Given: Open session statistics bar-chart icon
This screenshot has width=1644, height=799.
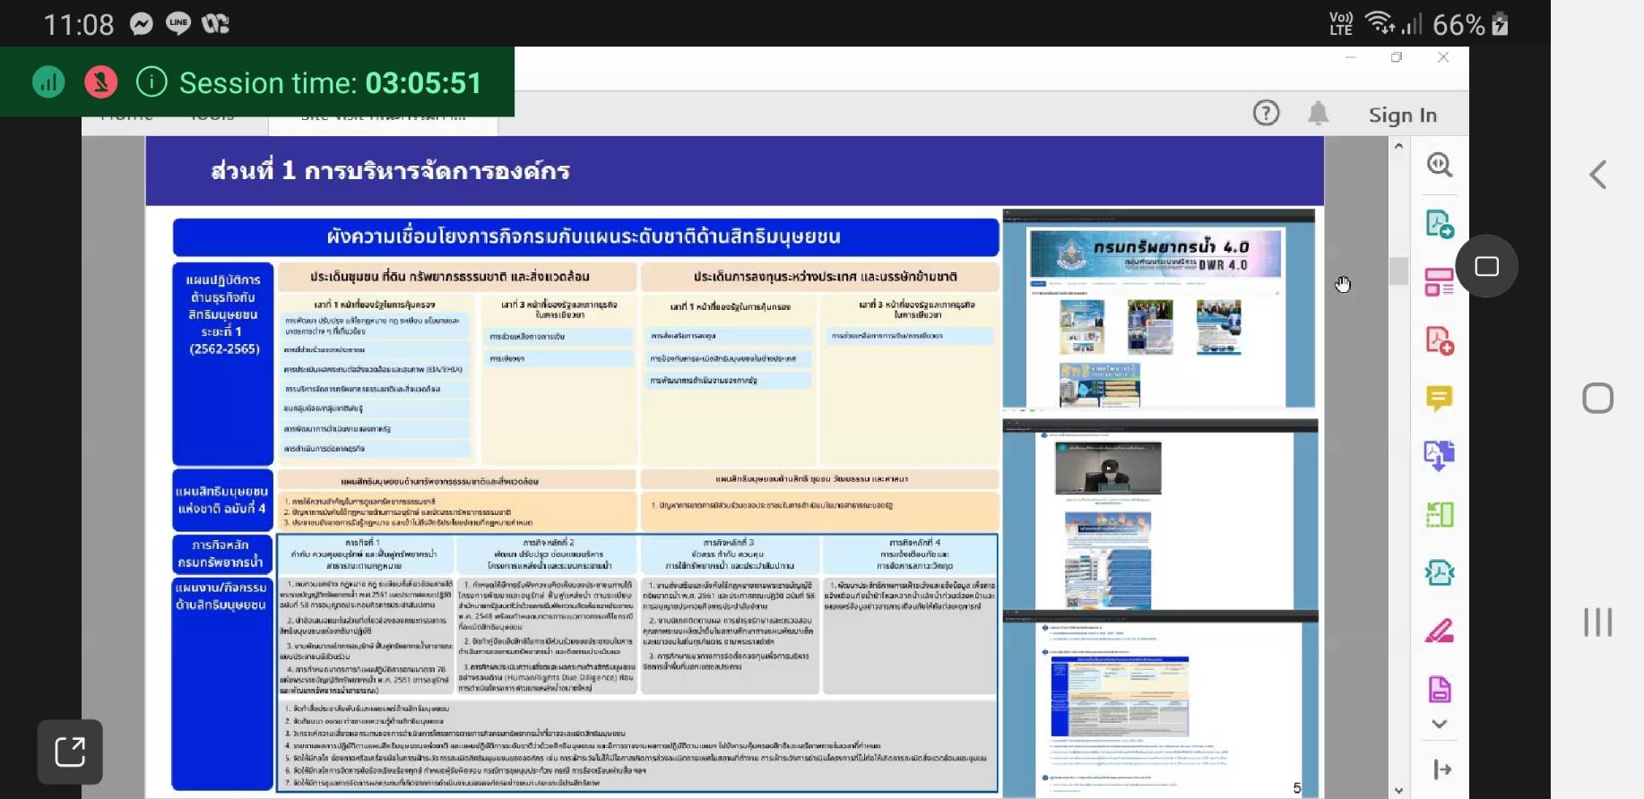Looking at the screenshot, I should (x=48, y=82).
